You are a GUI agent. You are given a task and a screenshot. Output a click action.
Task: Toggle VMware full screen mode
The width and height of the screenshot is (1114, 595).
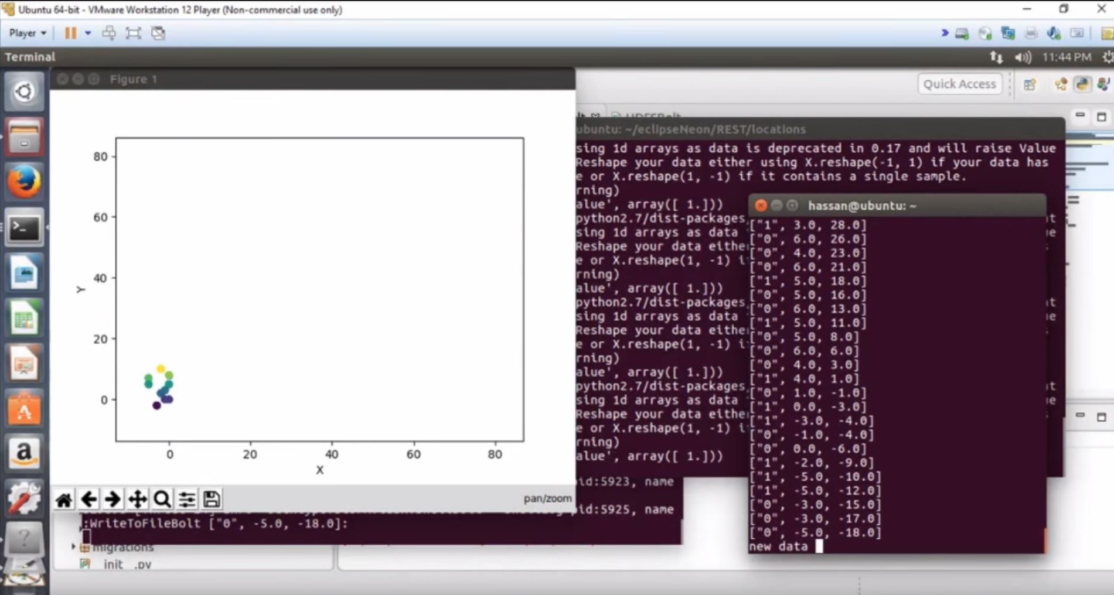[x=133, y=33]
